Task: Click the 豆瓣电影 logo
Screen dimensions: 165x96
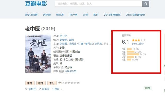Action: pos(36,4)
